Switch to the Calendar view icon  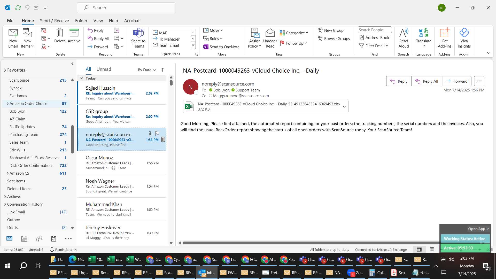pos(24,238)
